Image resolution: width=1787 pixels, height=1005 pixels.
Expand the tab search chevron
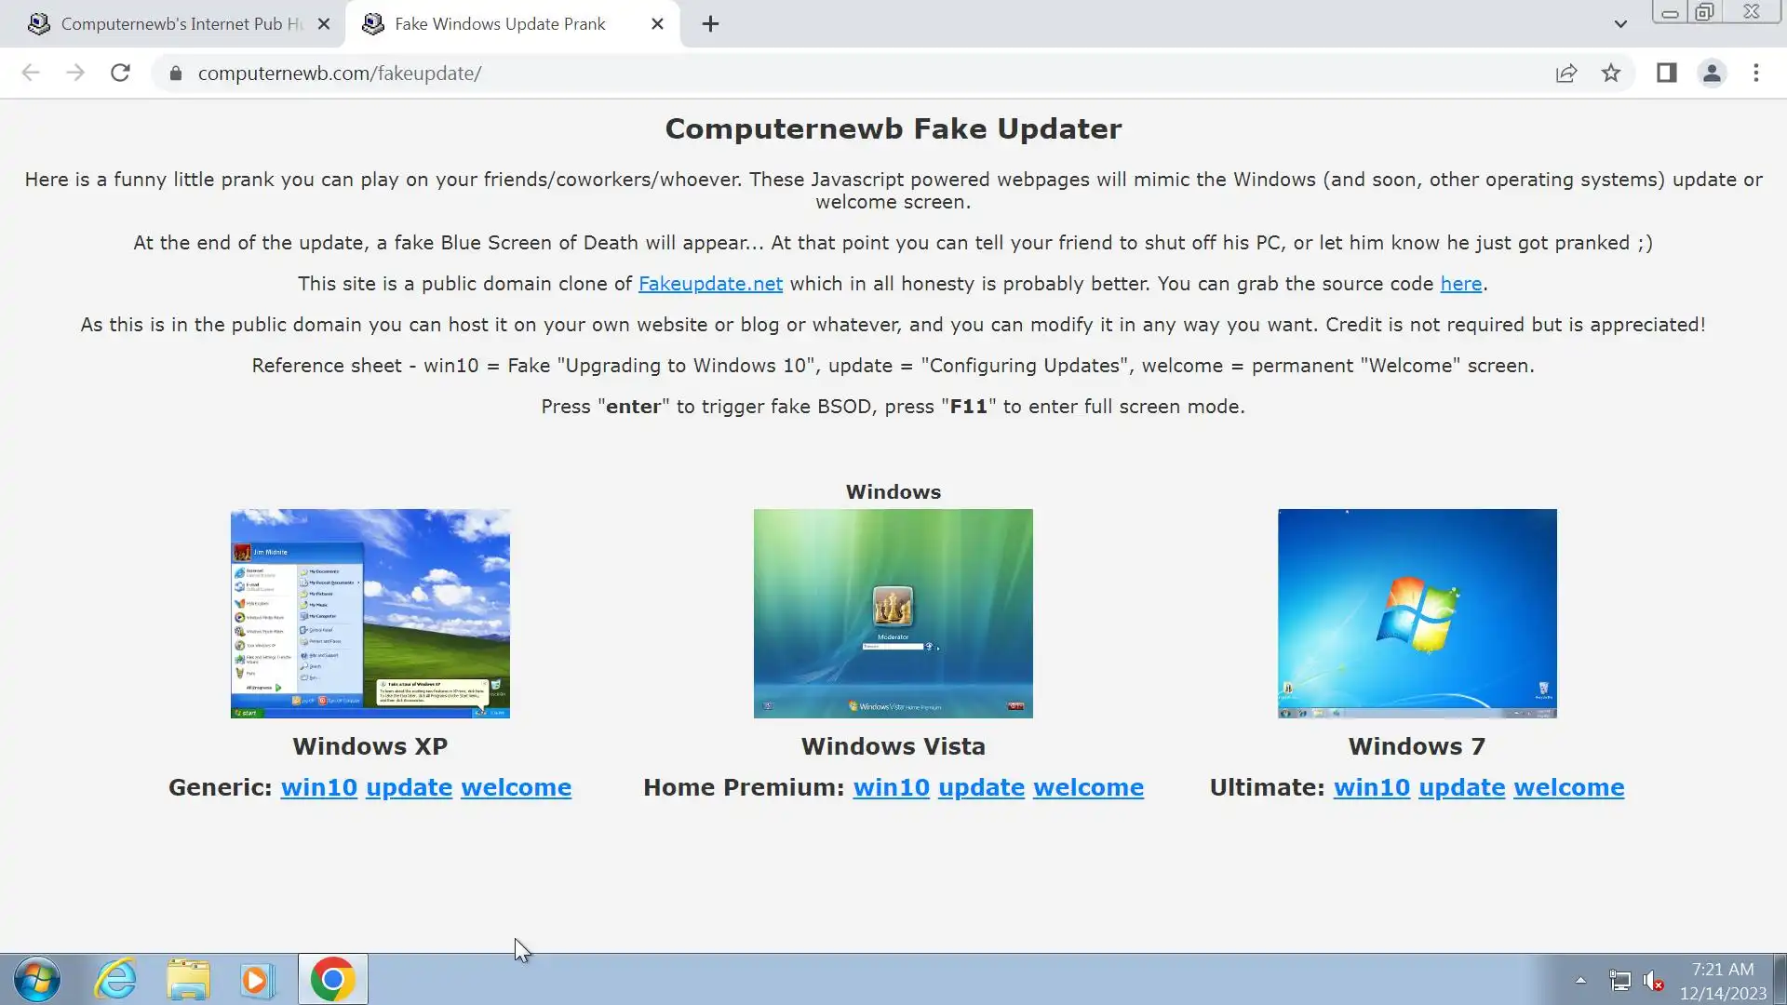point(1620,24)
